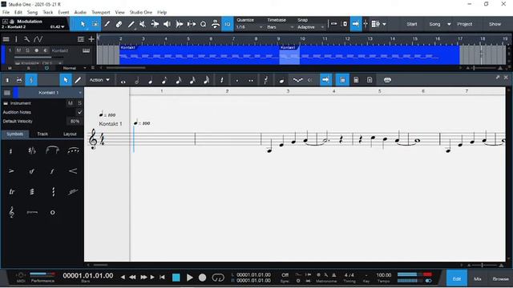The width and height of the screenshot is (513, 288).
Task: Select the editor Arrow tool
Action: [x=66, y=80]
